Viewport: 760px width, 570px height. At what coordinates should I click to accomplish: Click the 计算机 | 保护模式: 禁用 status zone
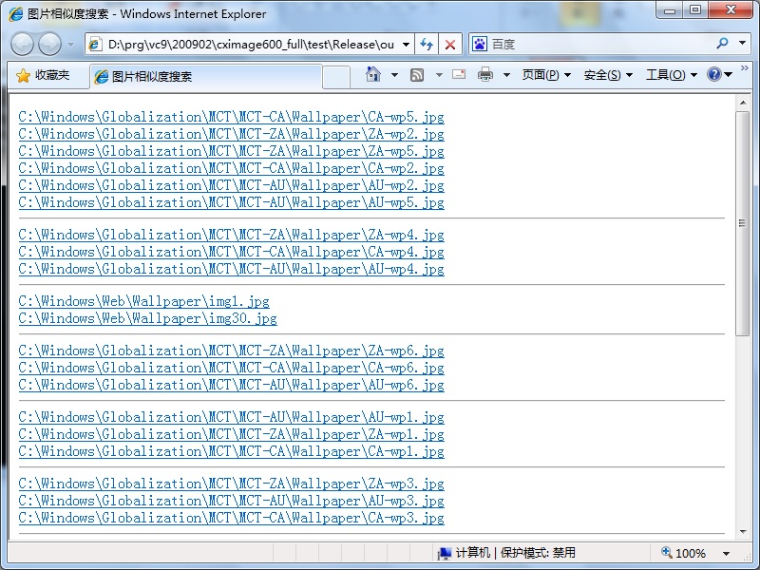tap(506, 553)
